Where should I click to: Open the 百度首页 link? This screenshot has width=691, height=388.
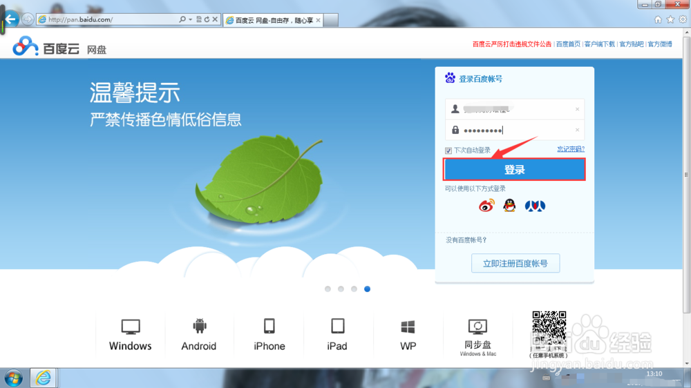pyautogui.click(x=568, y=44)
